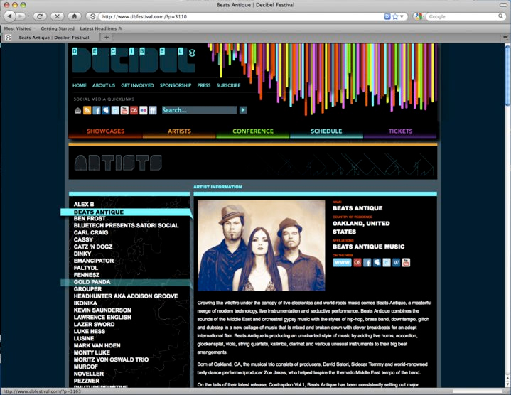Click the bookmark star in the address bar
Screen dimensions: 511x395
click(x=395, y=16)
